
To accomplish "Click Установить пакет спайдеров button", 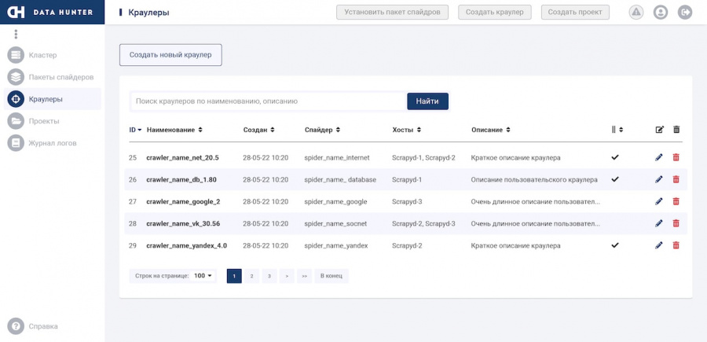I will coord(392,12).
